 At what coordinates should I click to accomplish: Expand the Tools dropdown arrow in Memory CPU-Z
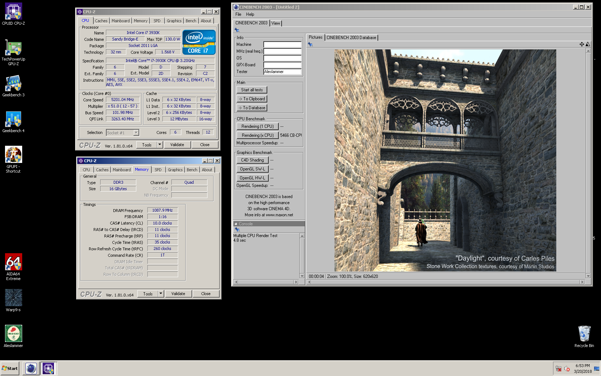pyautogui.click(x=161, y=294)
